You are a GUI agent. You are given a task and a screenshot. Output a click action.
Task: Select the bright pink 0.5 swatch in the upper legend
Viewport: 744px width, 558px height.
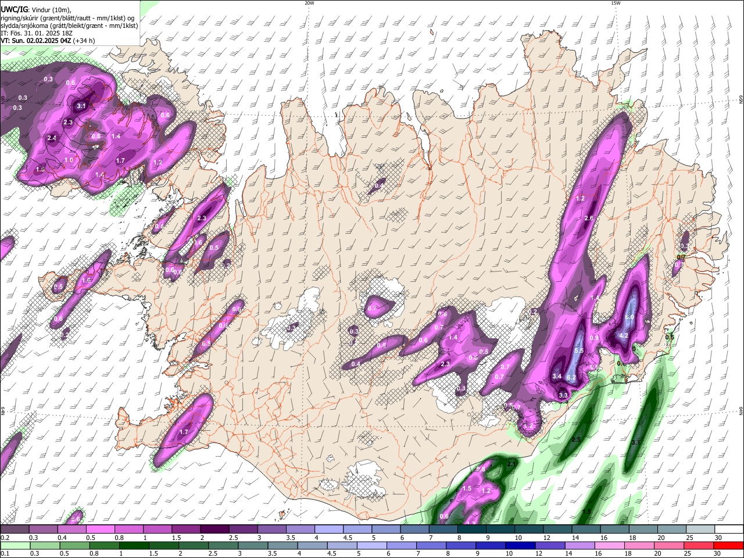(100, 529)
